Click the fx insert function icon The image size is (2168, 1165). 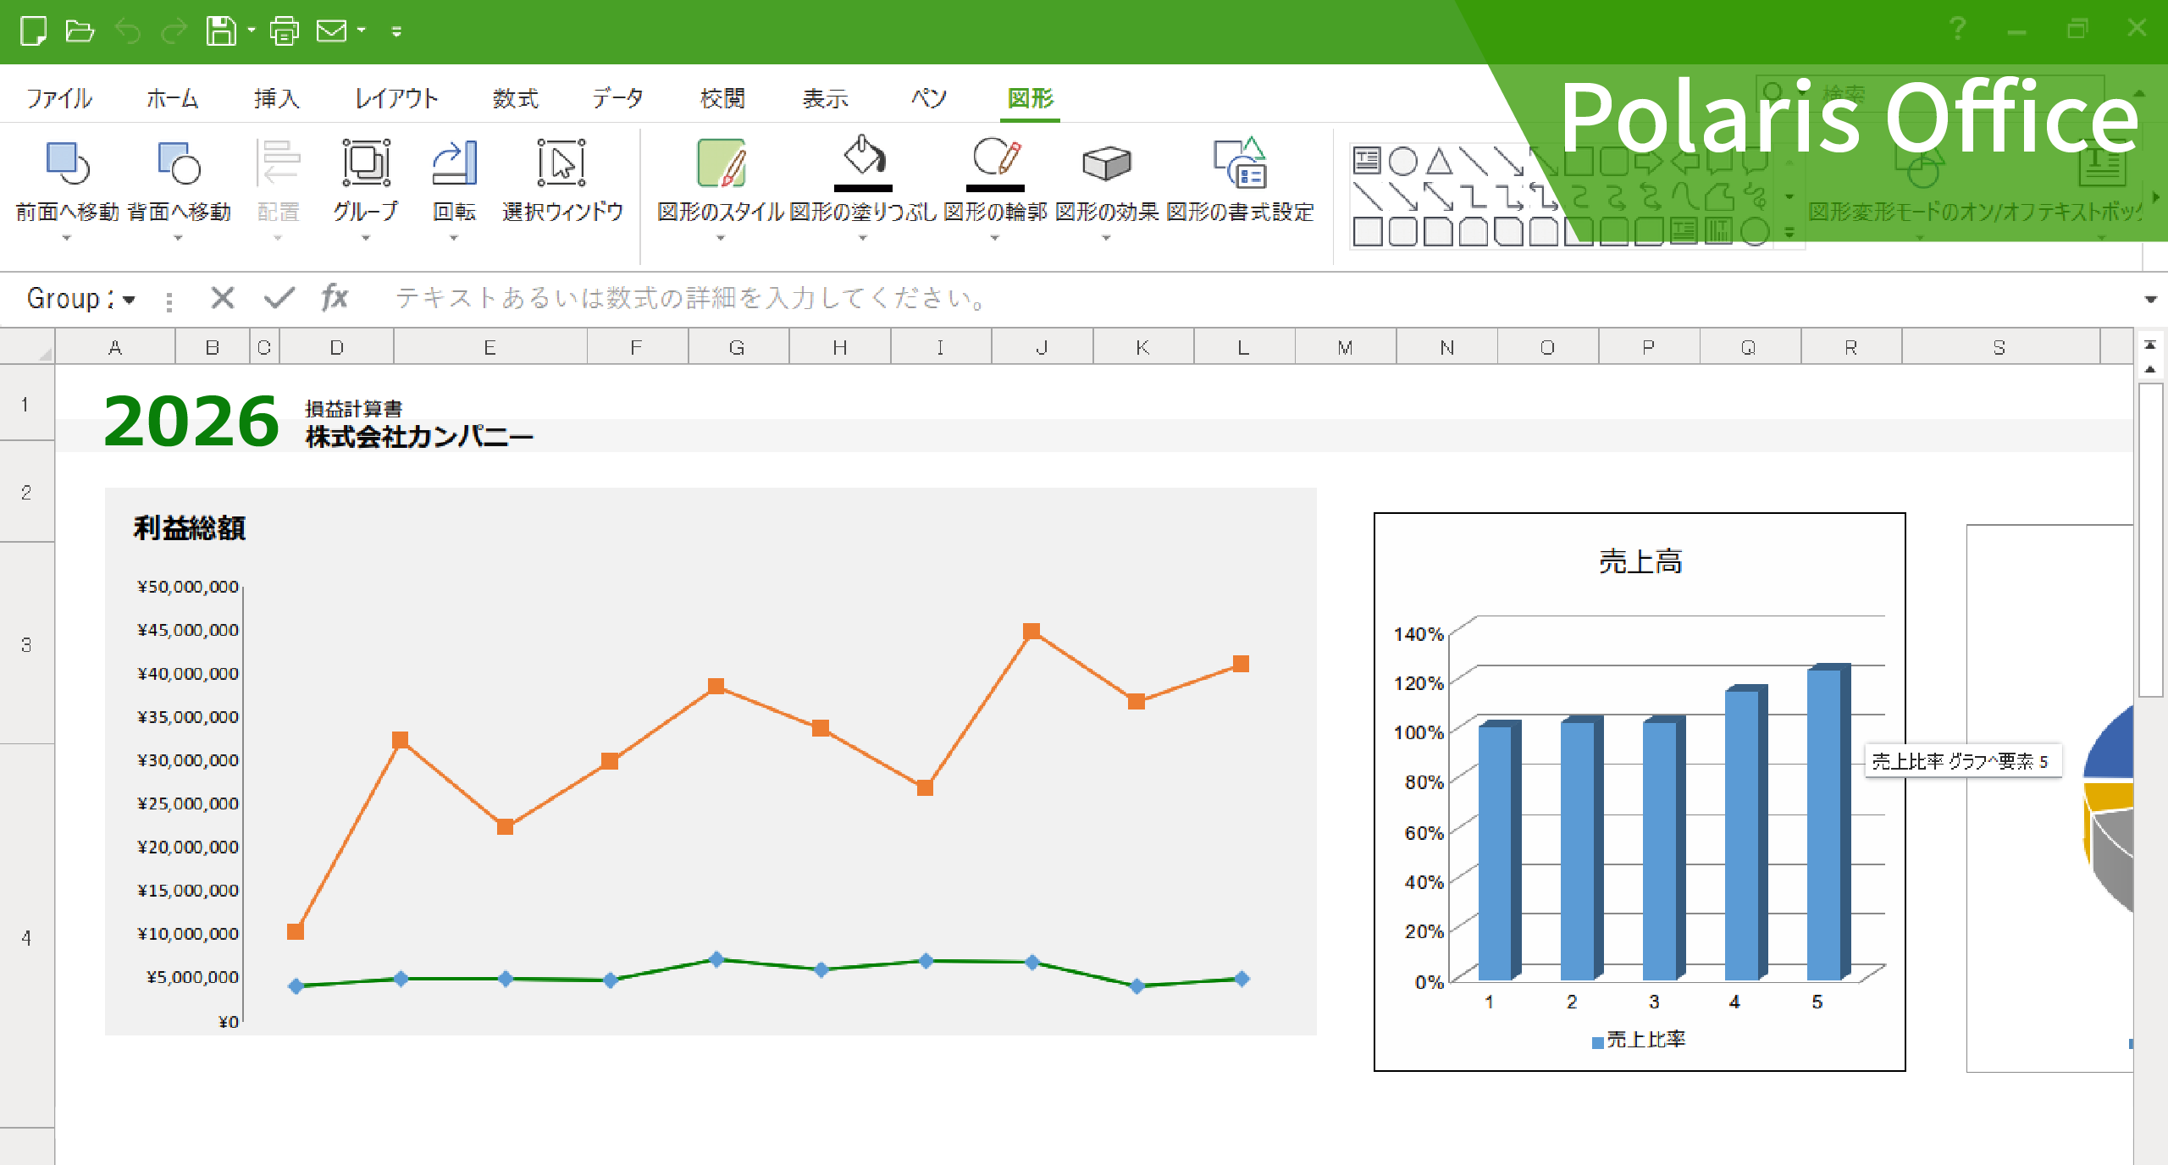point(334,298)
